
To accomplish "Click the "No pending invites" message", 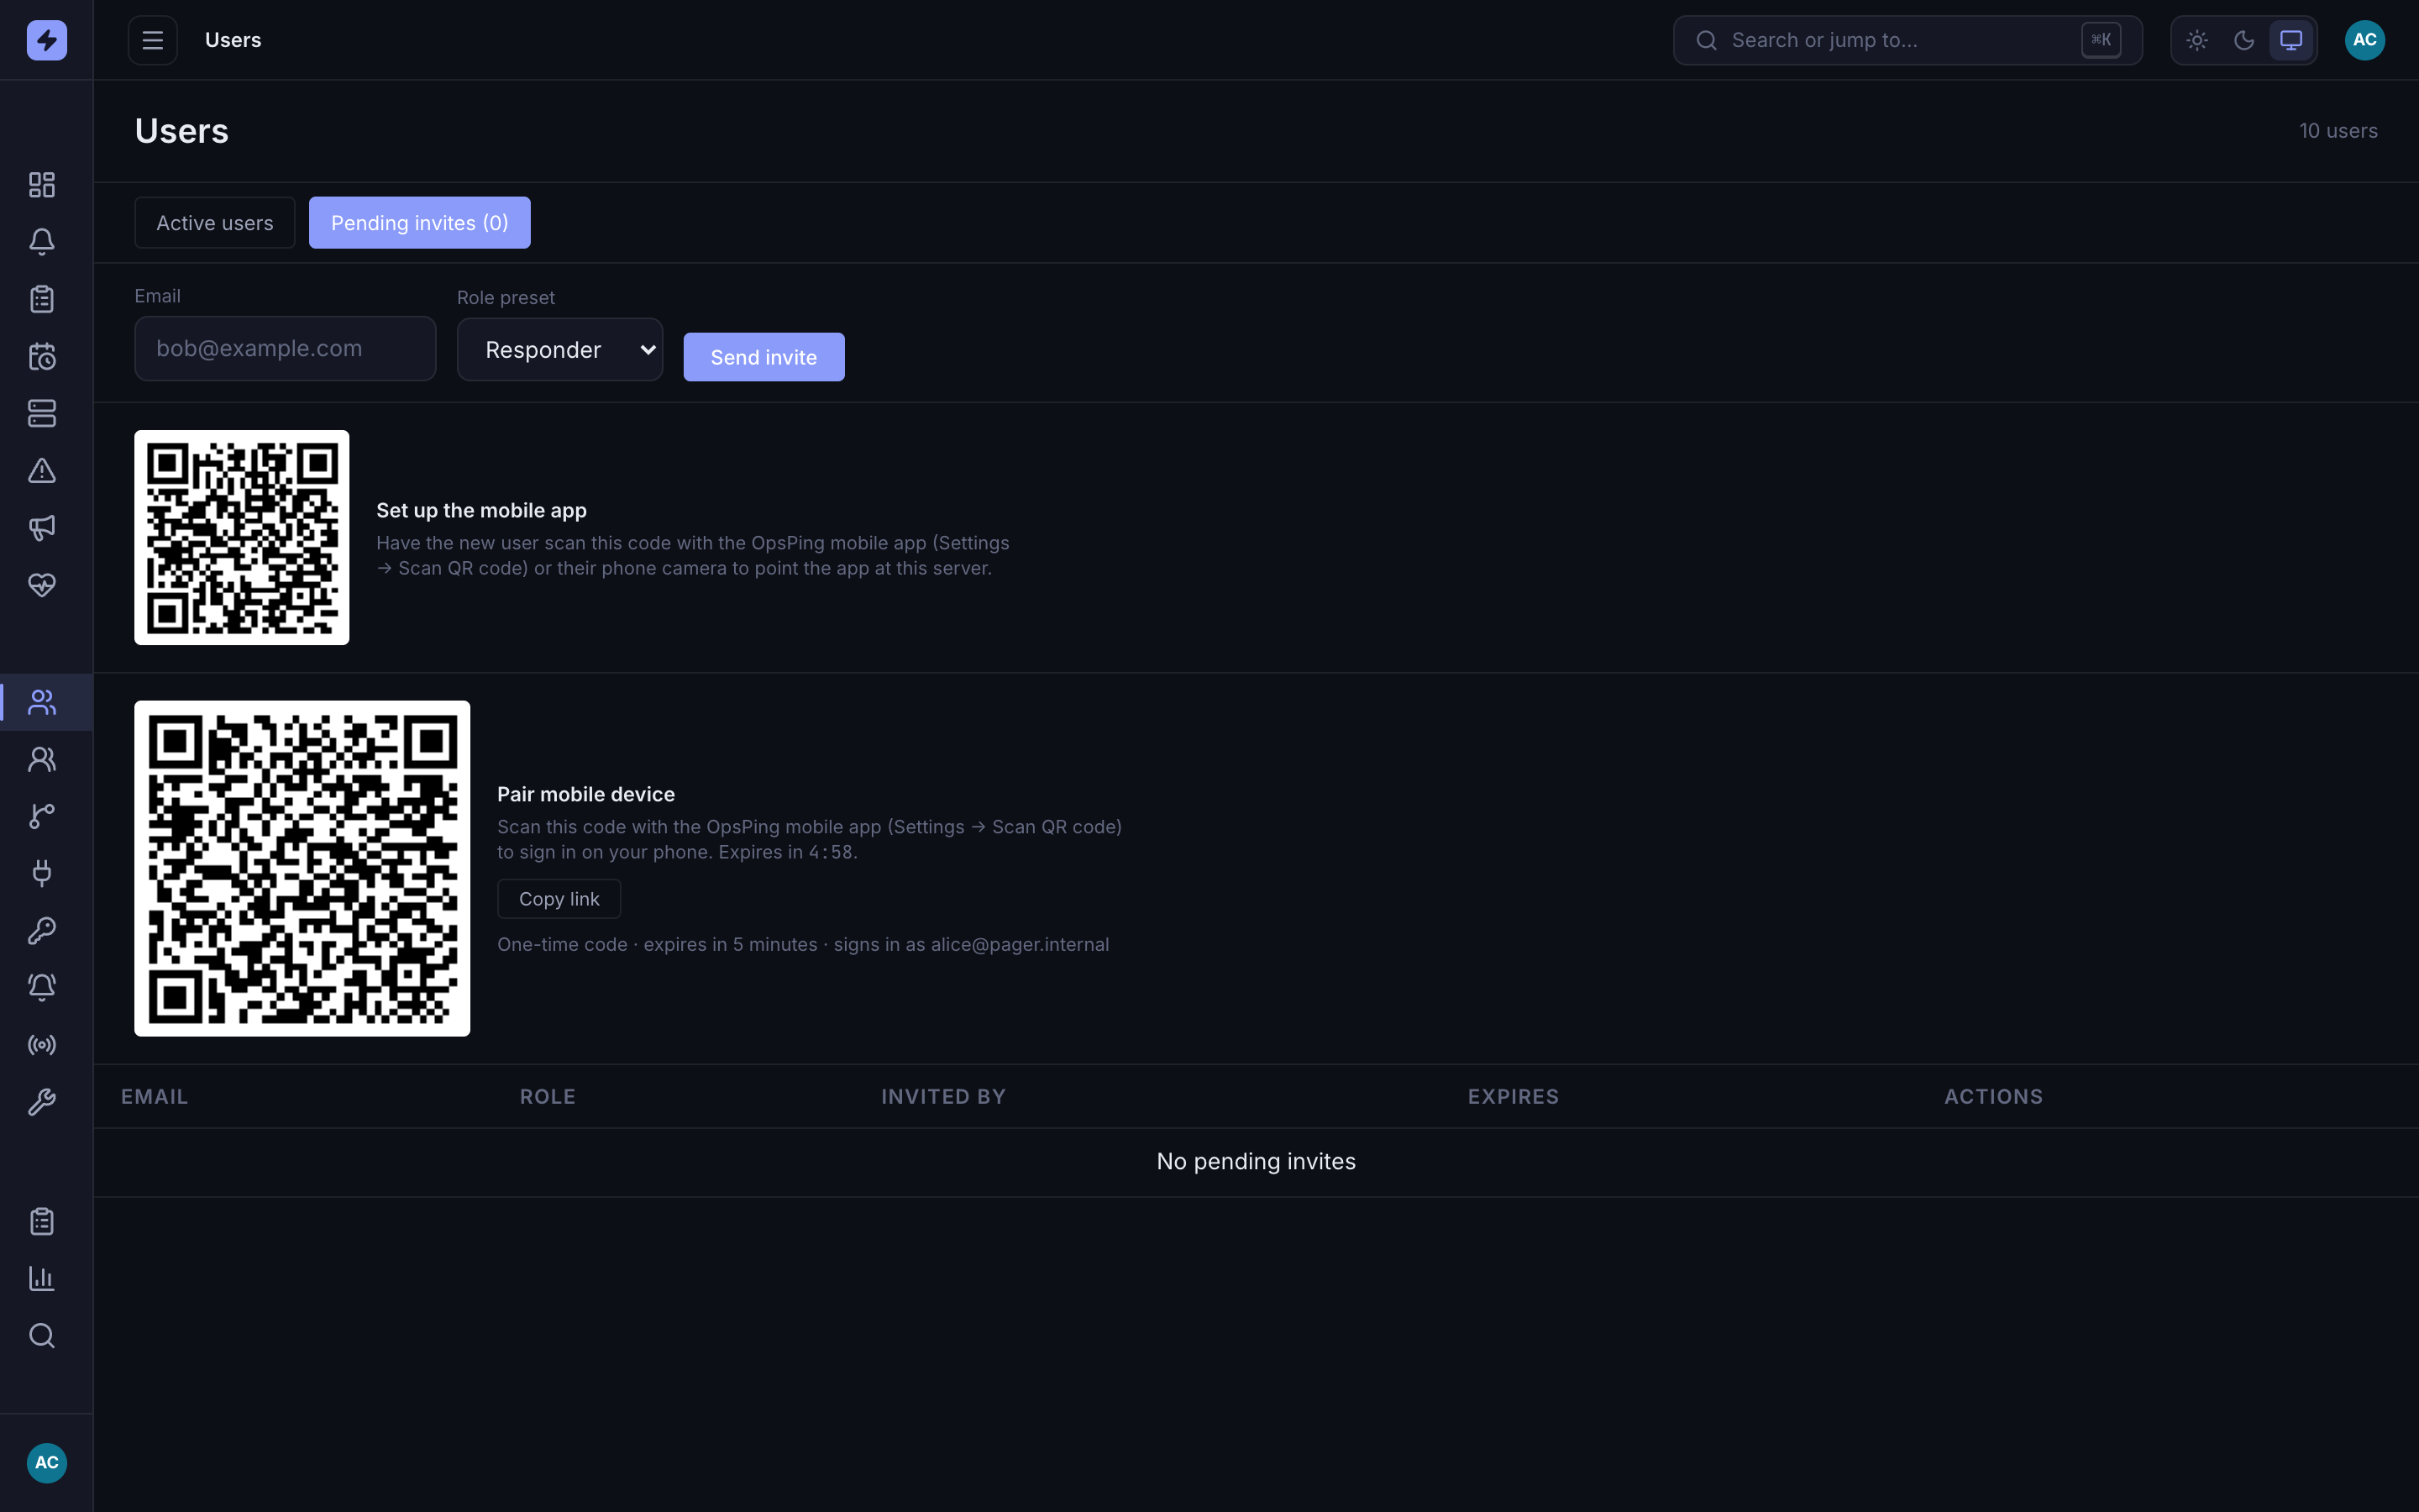I will click(1256, 1162).
